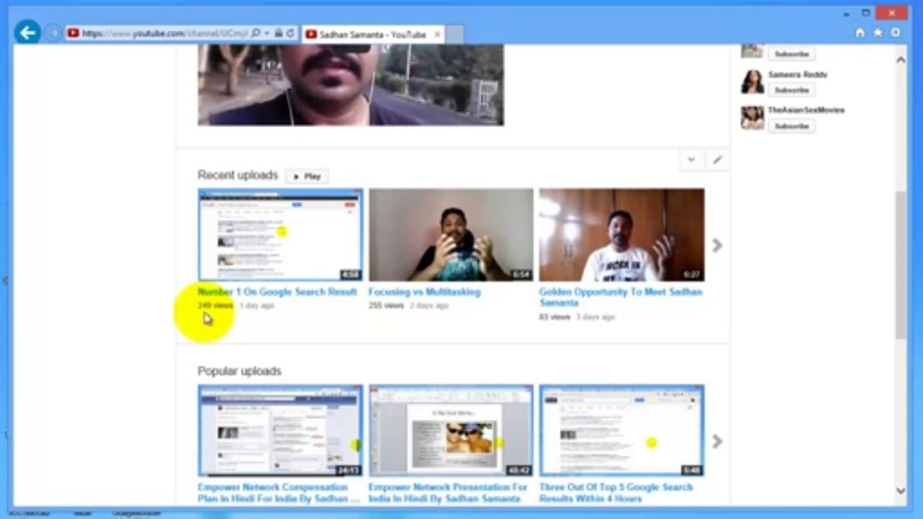
Task: Expand the section options chevron dropdown
Action: 691,160
